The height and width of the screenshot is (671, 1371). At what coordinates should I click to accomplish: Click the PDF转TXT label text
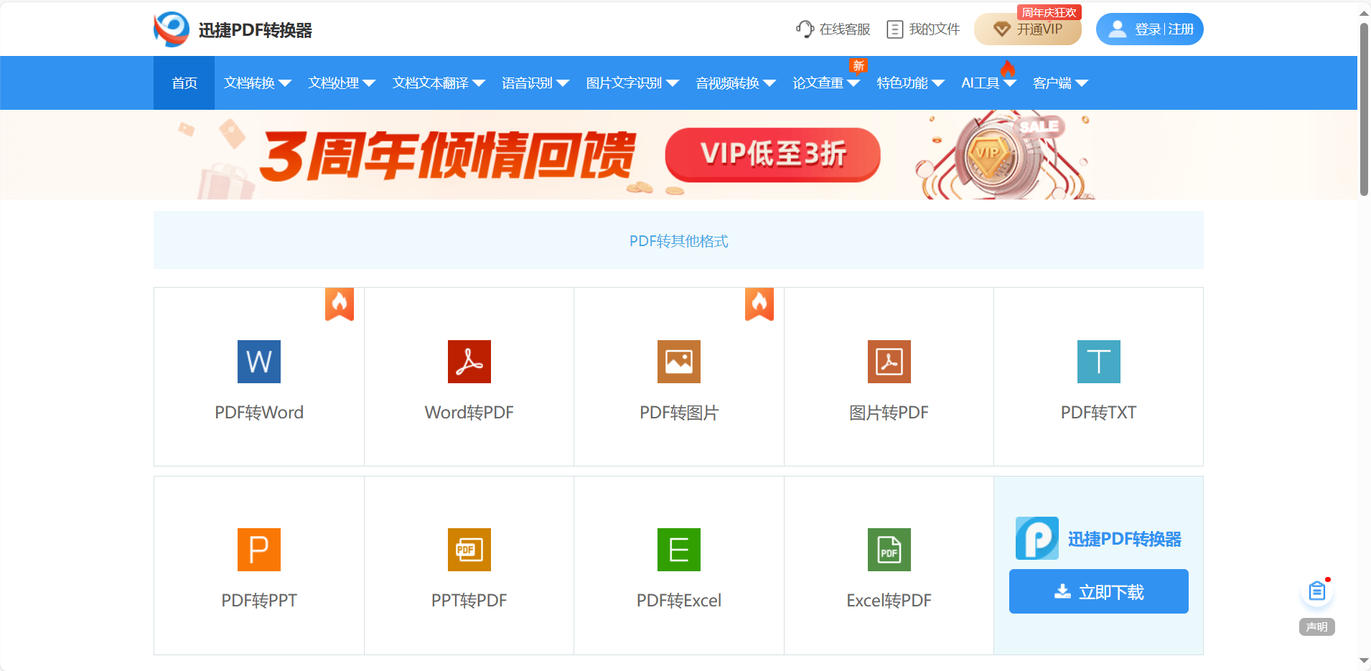(1099, 413)
